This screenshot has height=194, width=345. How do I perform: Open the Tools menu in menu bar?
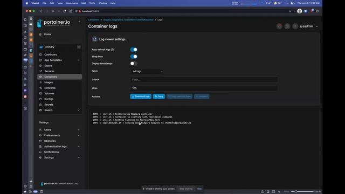[x=92, y=3]
